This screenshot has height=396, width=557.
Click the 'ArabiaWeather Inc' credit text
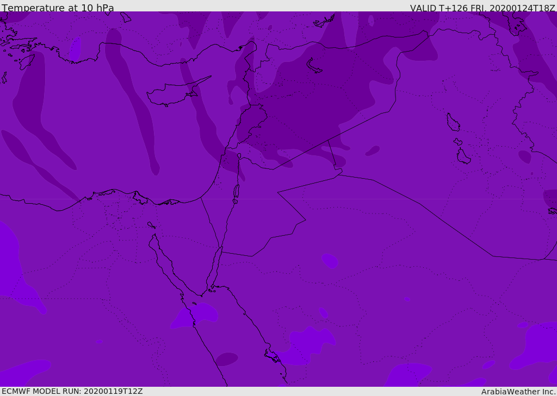[518, 392]
